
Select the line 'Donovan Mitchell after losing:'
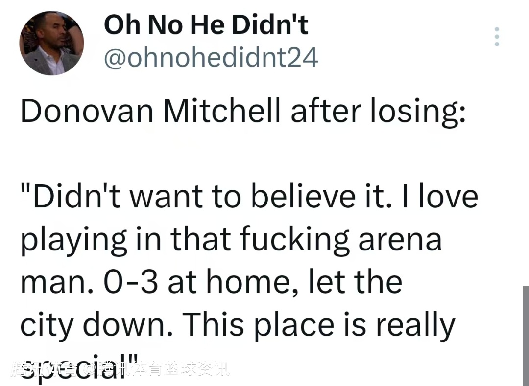tap(243, 112)
